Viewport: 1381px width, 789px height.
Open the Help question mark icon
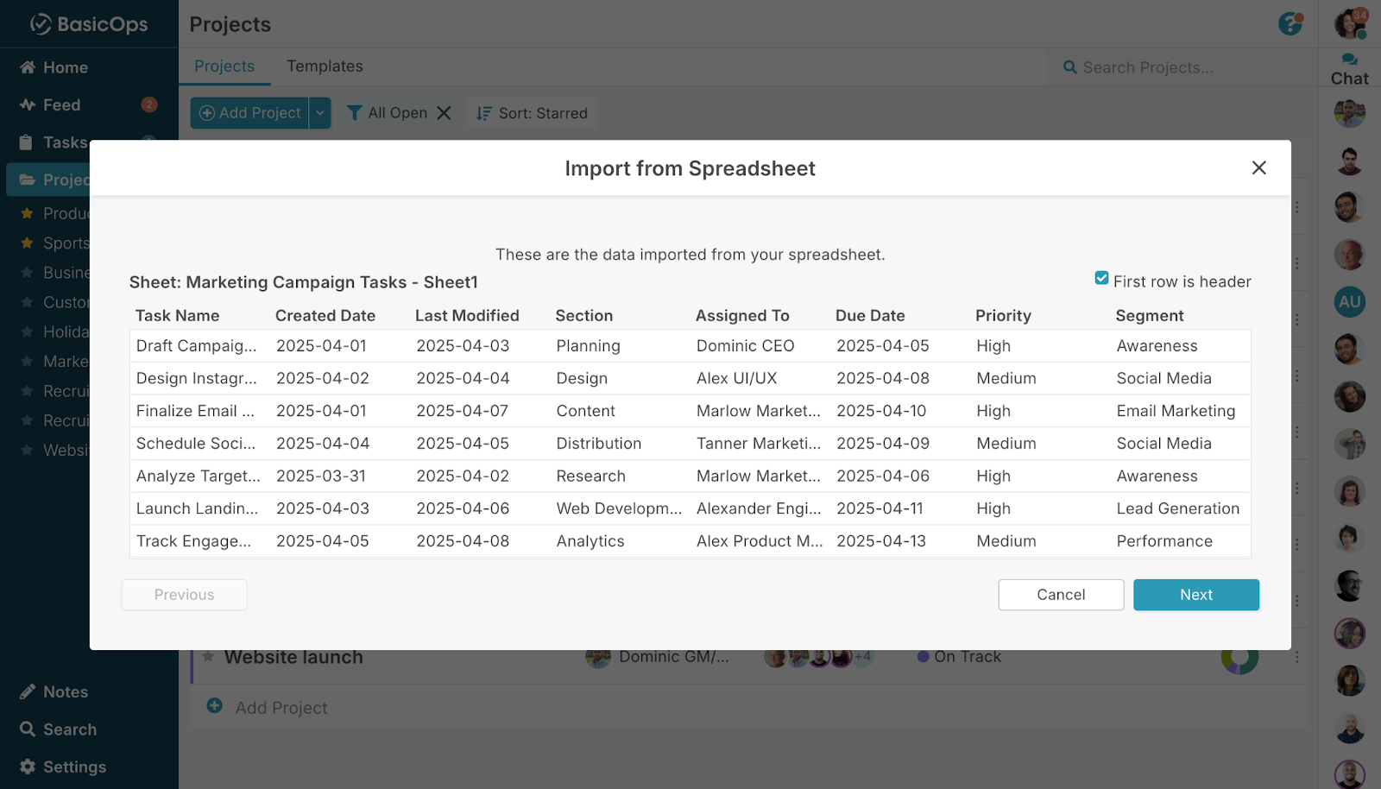[1290, 25]
